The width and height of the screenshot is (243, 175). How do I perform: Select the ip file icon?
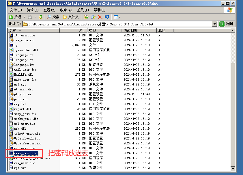click(11, 45)
